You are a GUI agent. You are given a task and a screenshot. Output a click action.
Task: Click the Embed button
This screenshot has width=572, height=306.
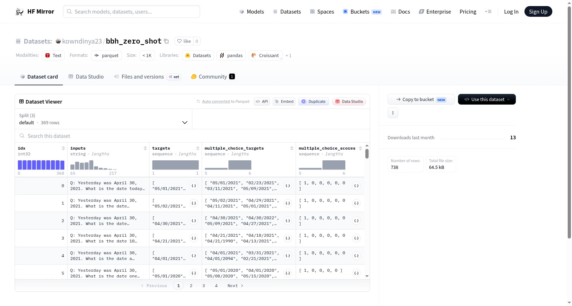click(284, 102)
